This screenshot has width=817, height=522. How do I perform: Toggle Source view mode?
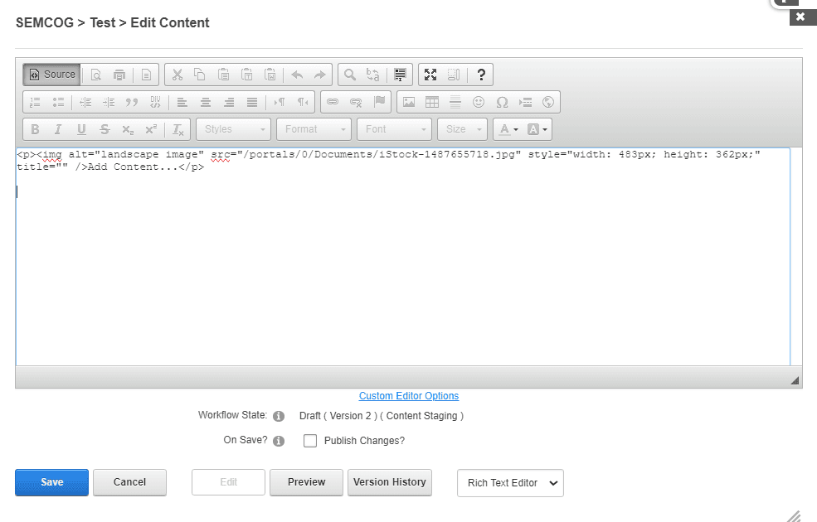(x=51, y=74)
